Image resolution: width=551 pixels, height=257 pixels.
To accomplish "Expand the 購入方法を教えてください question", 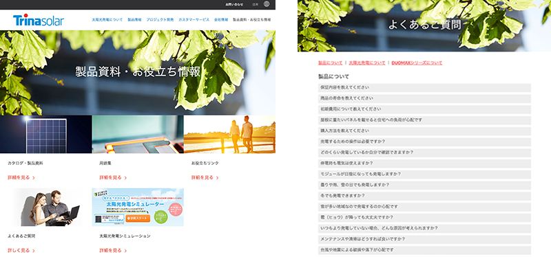I will tap(424, 131).
